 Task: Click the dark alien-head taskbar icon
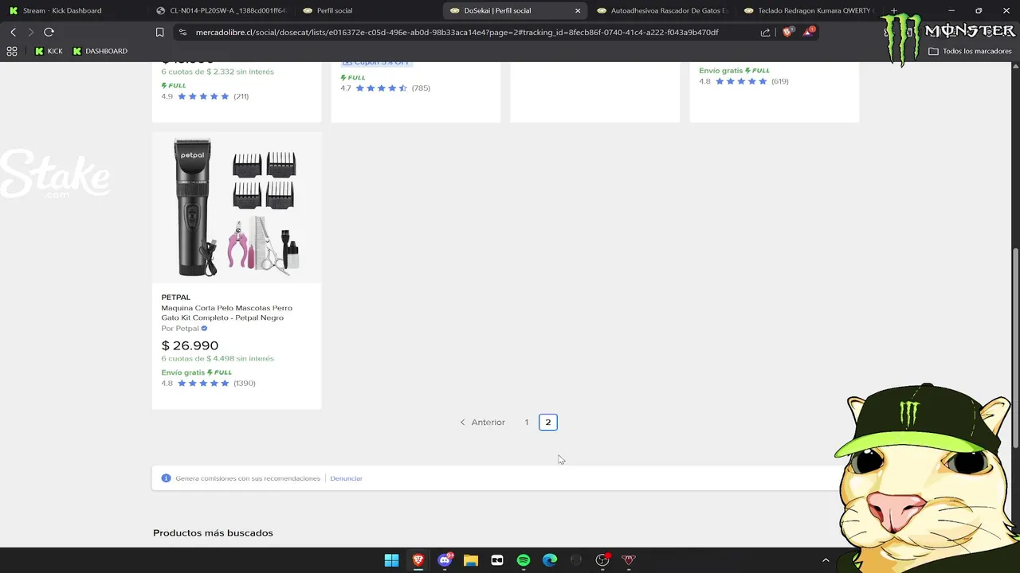[x=576, y=560]
